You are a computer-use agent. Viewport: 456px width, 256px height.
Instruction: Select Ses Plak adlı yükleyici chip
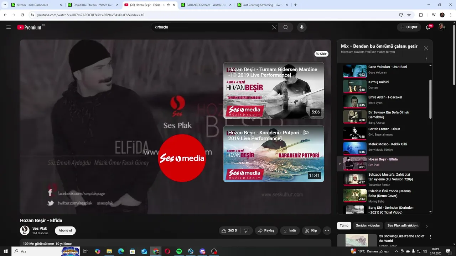click(404, 226)
